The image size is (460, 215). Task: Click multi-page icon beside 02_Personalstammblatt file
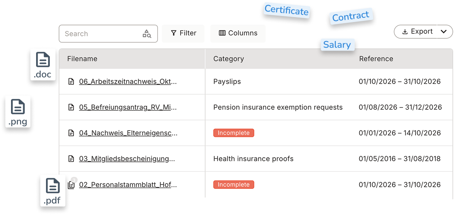(71, 185)
